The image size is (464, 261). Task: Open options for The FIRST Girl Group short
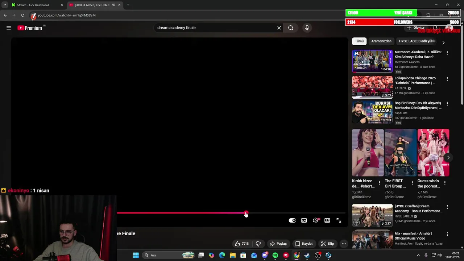(412, 183)
